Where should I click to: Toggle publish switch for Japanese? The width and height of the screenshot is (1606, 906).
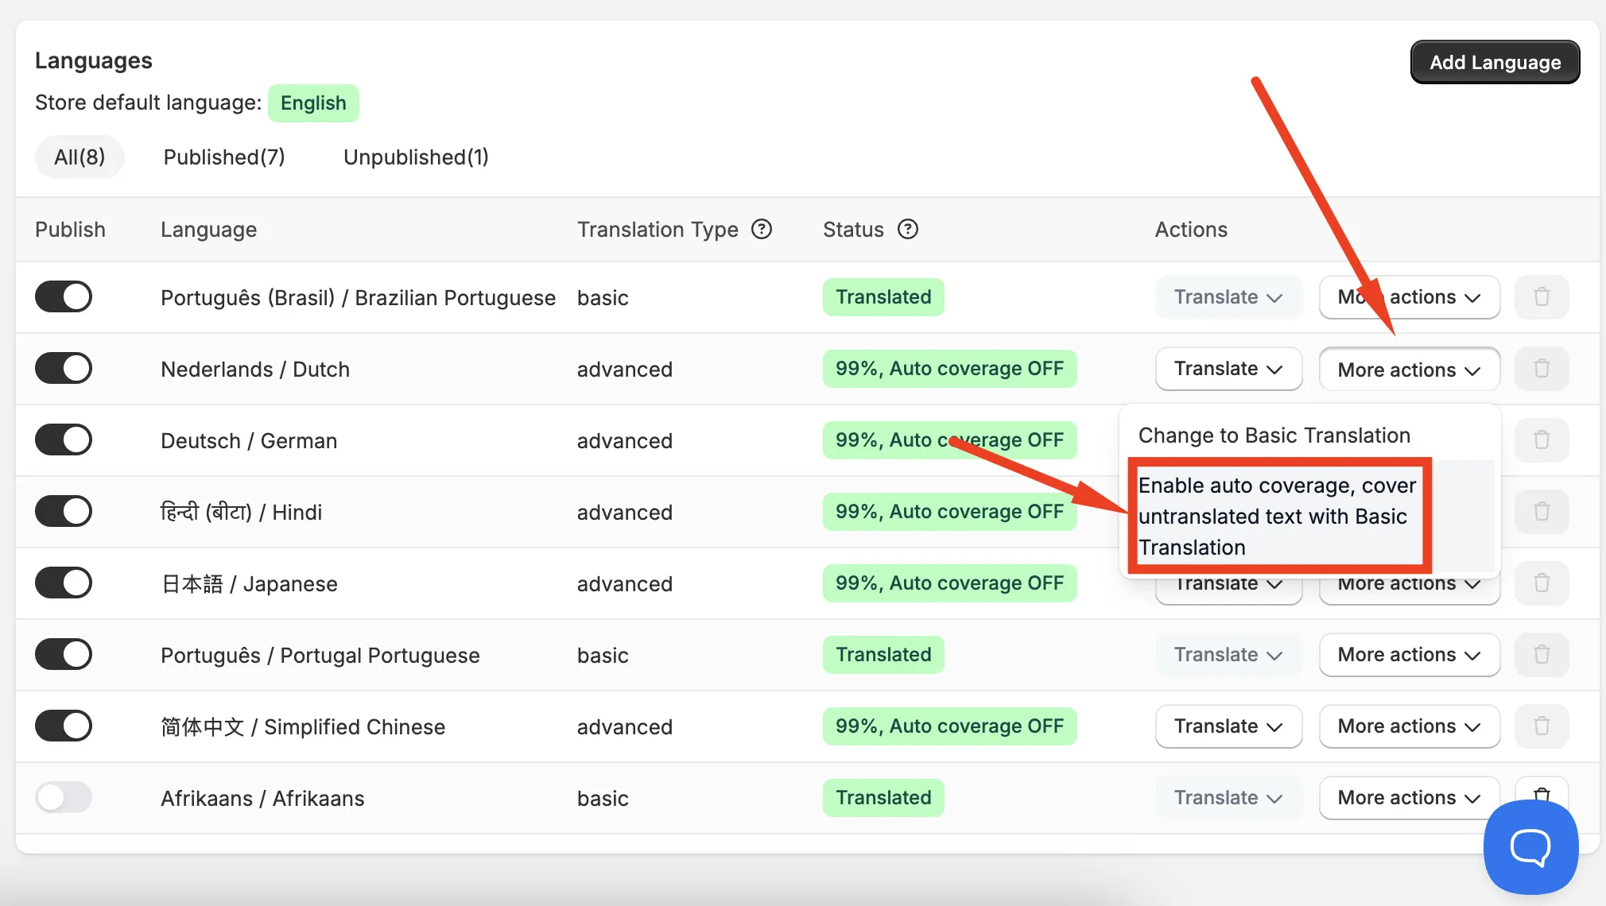tap(64, 583)
